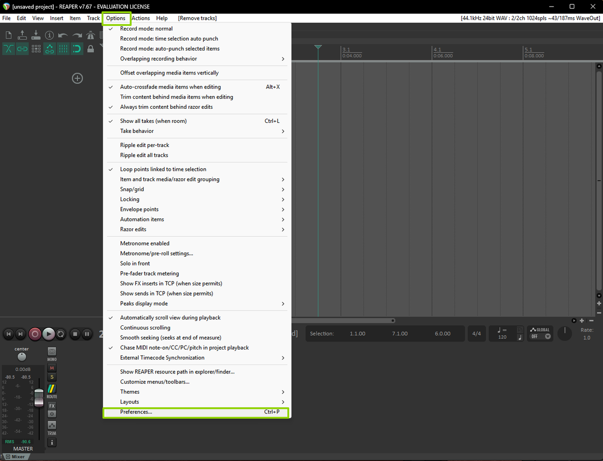Click the New Project toolbar icon
Viewport: 603px width, 461px height.
pos(8,35)
